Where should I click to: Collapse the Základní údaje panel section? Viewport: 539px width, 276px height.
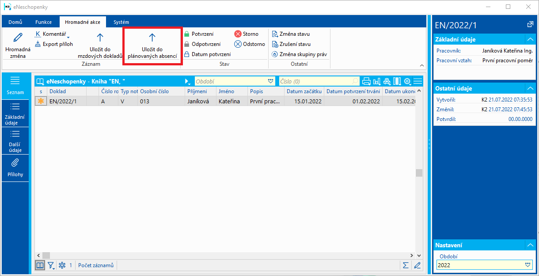[x=530, y=39]
